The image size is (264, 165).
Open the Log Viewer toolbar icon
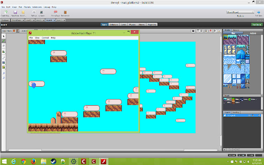tap(41, 12)
